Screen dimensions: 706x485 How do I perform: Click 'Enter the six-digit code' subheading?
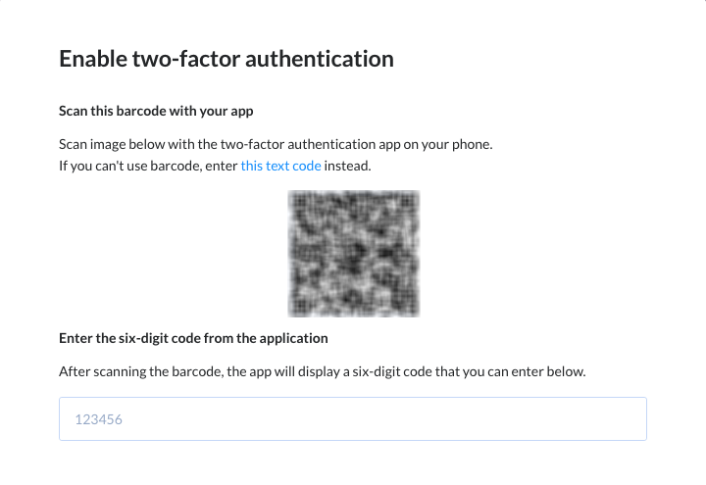pos(193,338)
